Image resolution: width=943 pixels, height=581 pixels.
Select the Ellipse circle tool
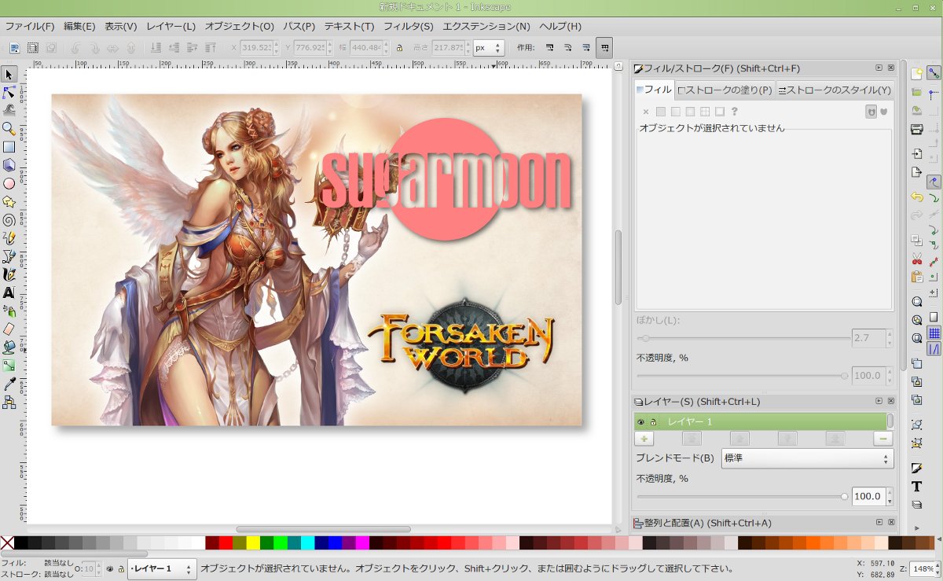pyautogui.click(x=9, y=183)
